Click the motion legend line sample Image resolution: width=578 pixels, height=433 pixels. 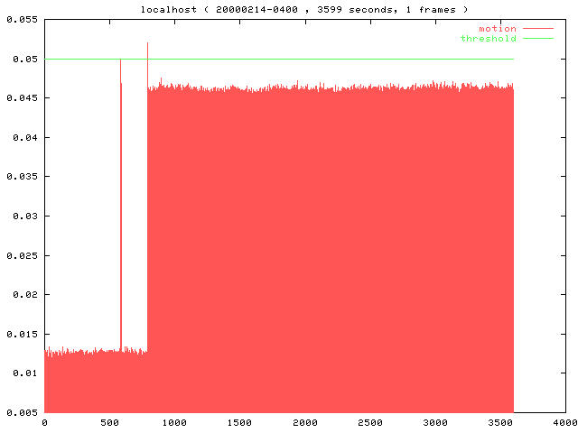[538, 29]
